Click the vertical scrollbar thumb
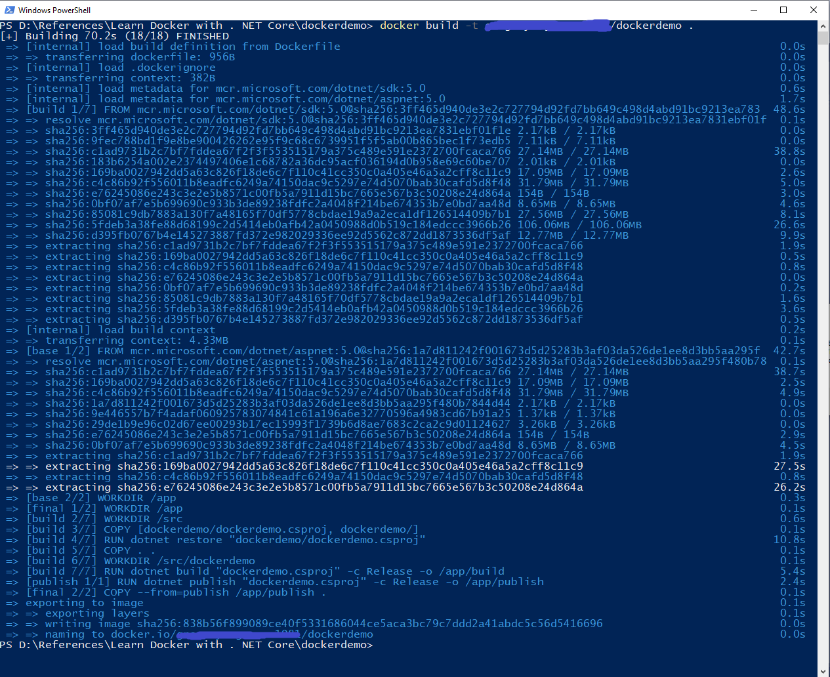830x677 pixels. pyautogui.click(x=823, y=38)
